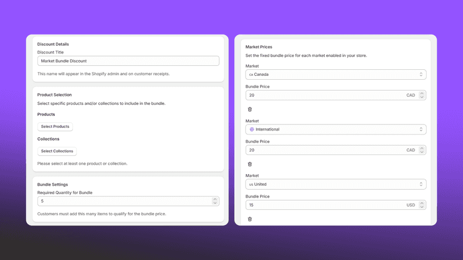Click the Collections subheading
The height and width of the screenshot is (260, 463).
tap(48, 139)
